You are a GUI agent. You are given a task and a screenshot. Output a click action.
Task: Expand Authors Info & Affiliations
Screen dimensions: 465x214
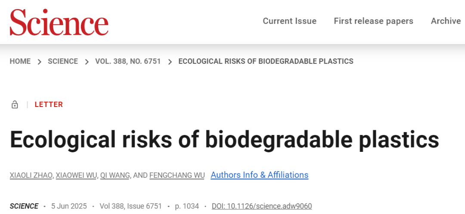tap(259, 175)
